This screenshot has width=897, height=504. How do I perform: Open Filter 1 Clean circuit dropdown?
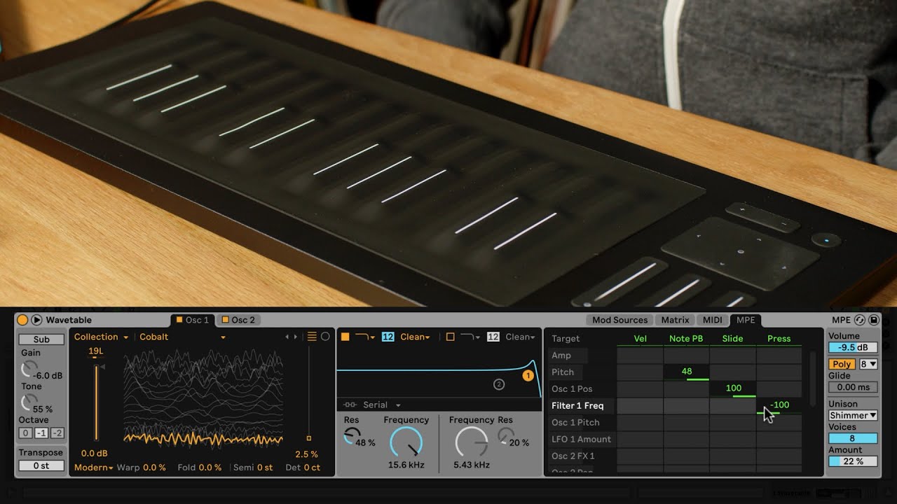click(x=415, y=337)
